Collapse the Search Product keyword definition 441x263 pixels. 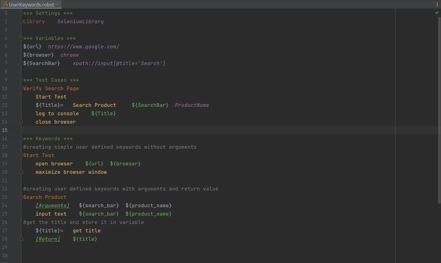pos(21,197)
